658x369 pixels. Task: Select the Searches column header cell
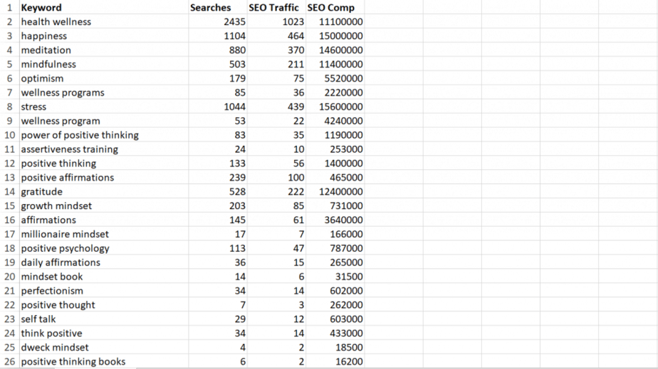point(211,8)
